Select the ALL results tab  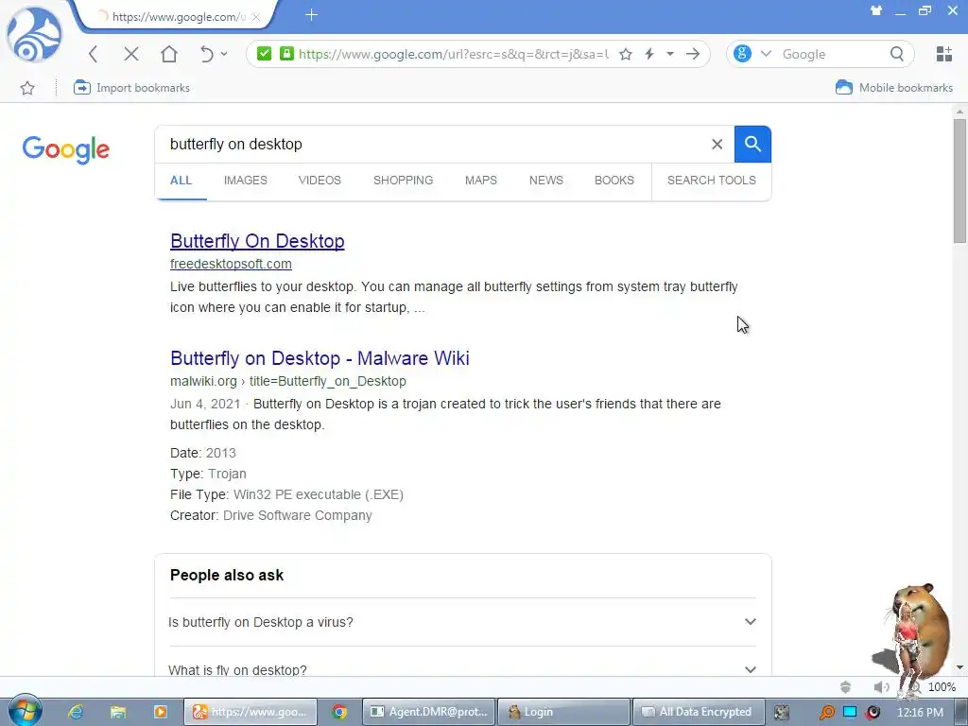[x=181, y=181]
